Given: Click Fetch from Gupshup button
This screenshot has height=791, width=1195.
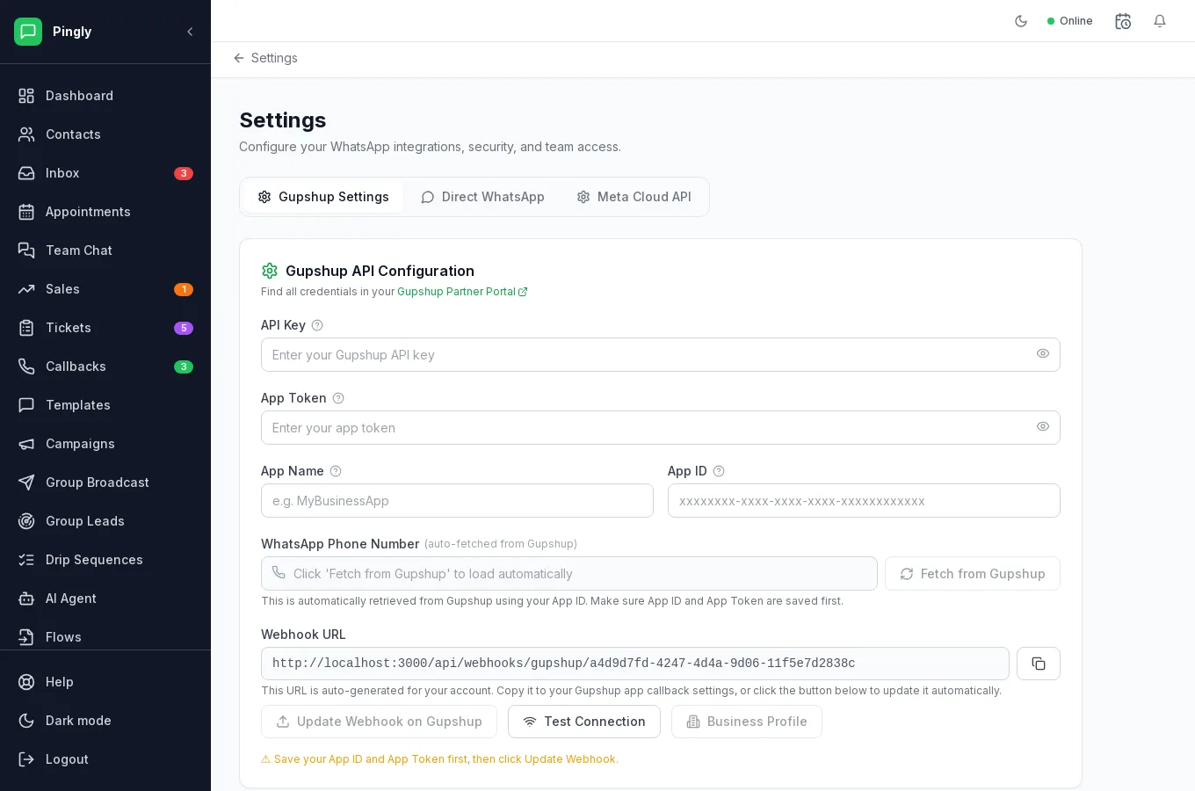Looking at the screenshot, I should pos(973,574).
